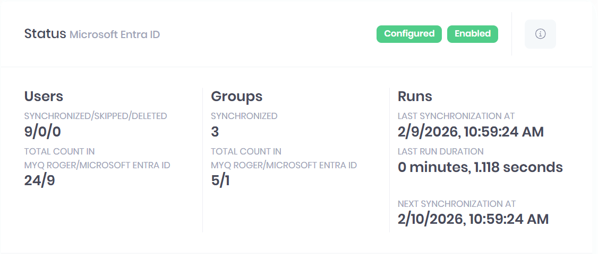Screen dimensions: 598x254
Task: Click the Status heading
Action: click(x=45, y=34)
